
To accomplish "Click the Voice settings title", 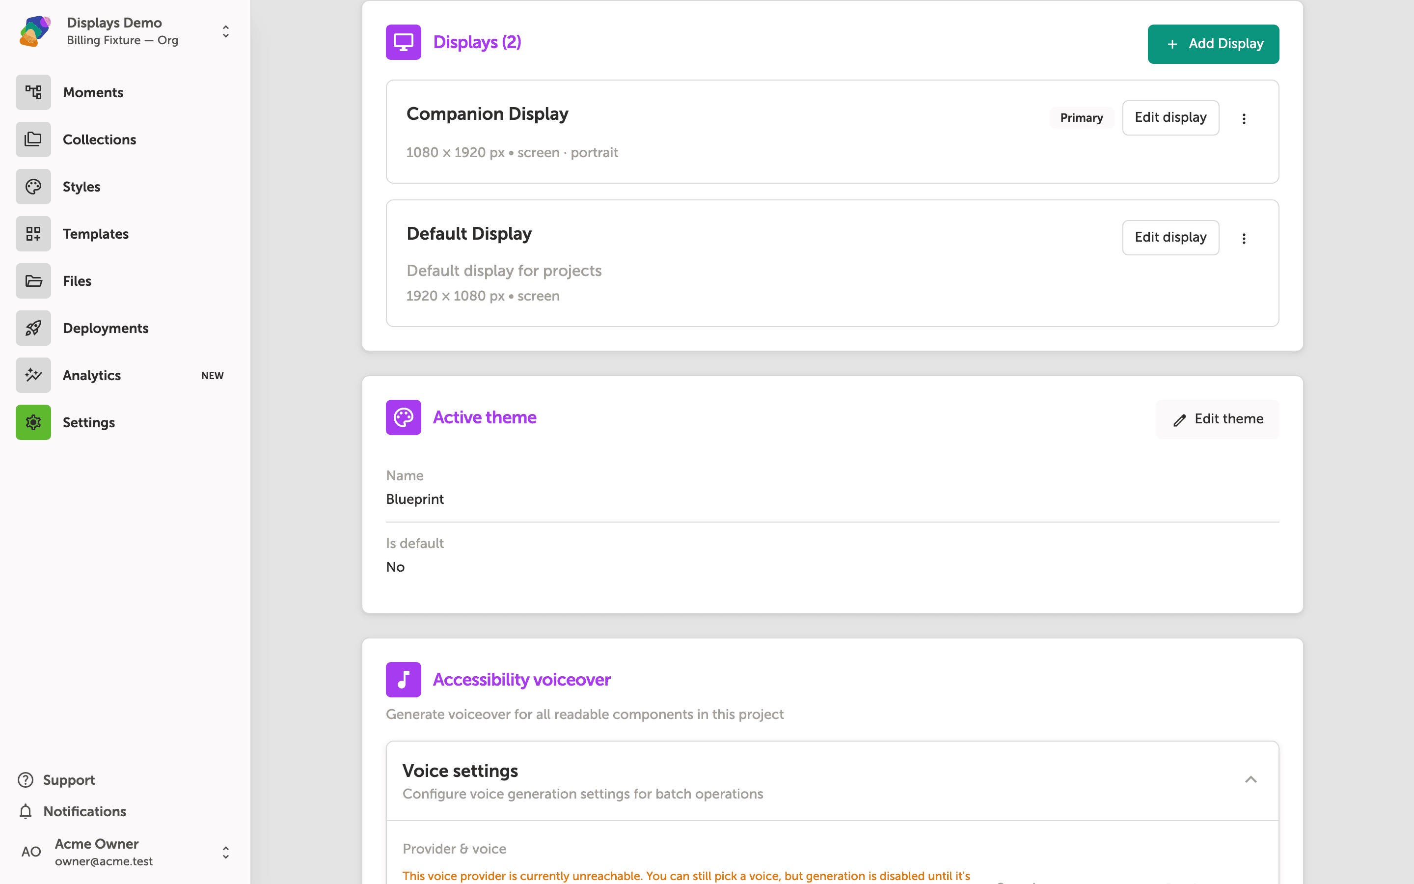I will pyautogui.click(x=461, y=771).
